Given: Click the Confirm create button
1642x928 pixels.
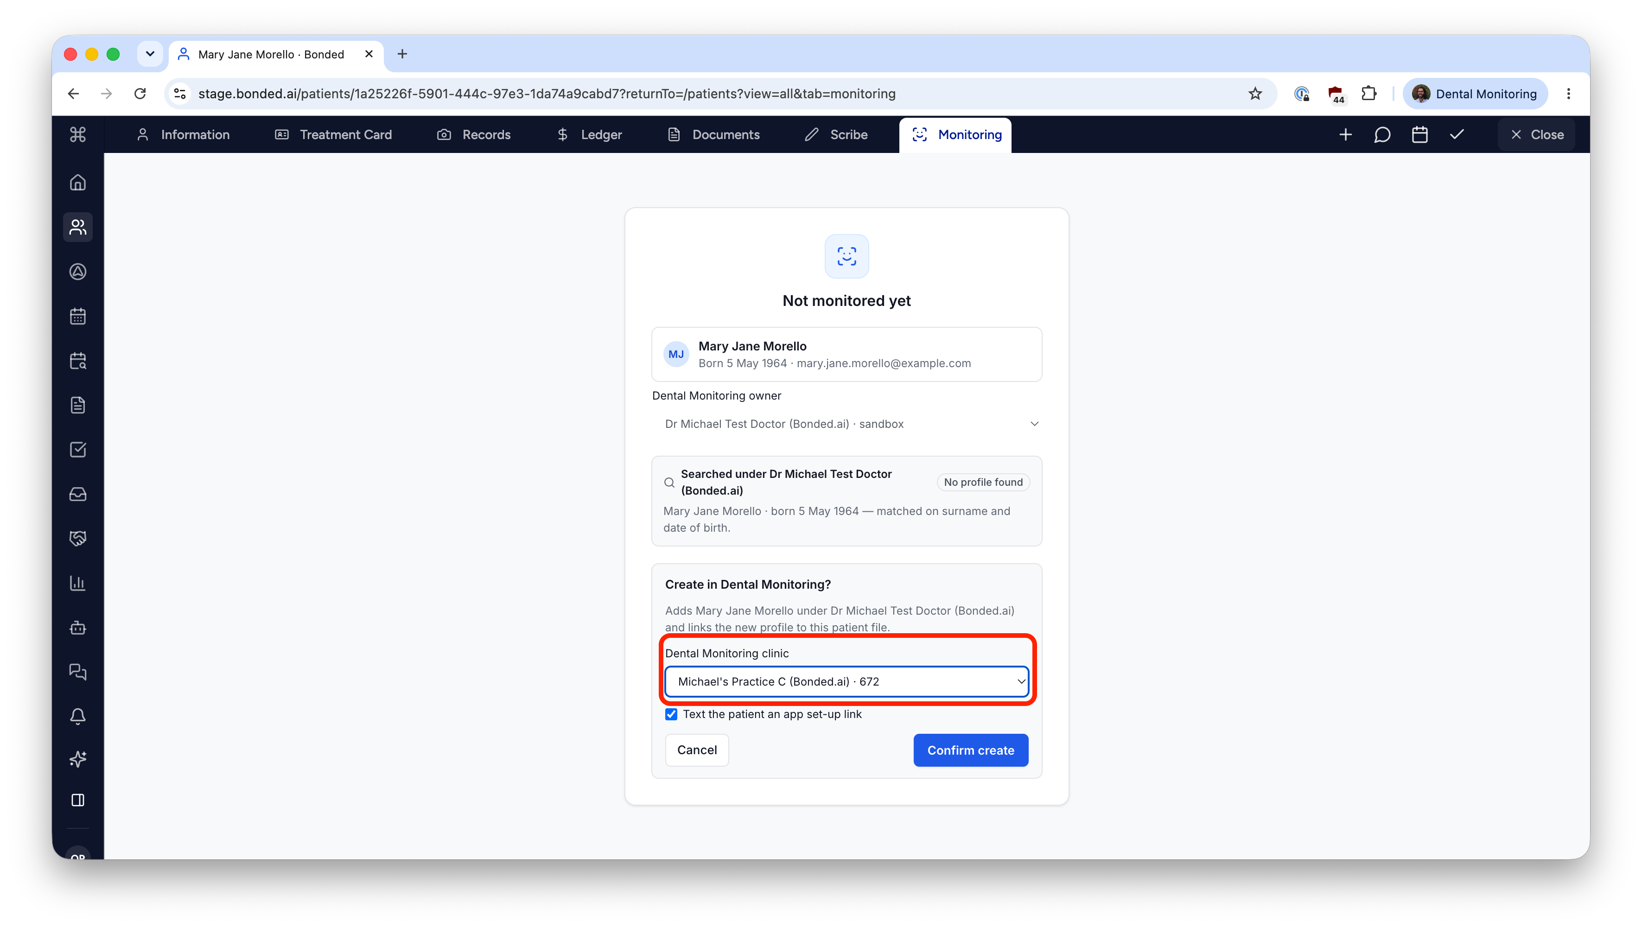Looking at the screenshot, I should [971, 750].
